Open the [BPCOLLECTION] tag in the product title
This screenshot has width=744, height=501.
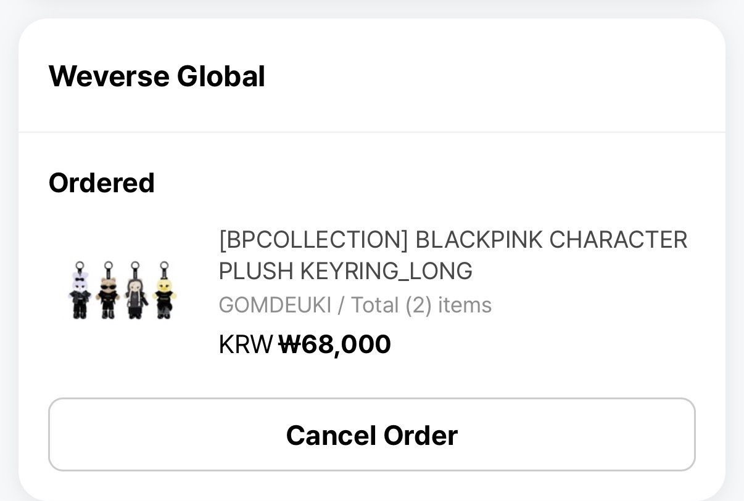[x=313, y=240]
